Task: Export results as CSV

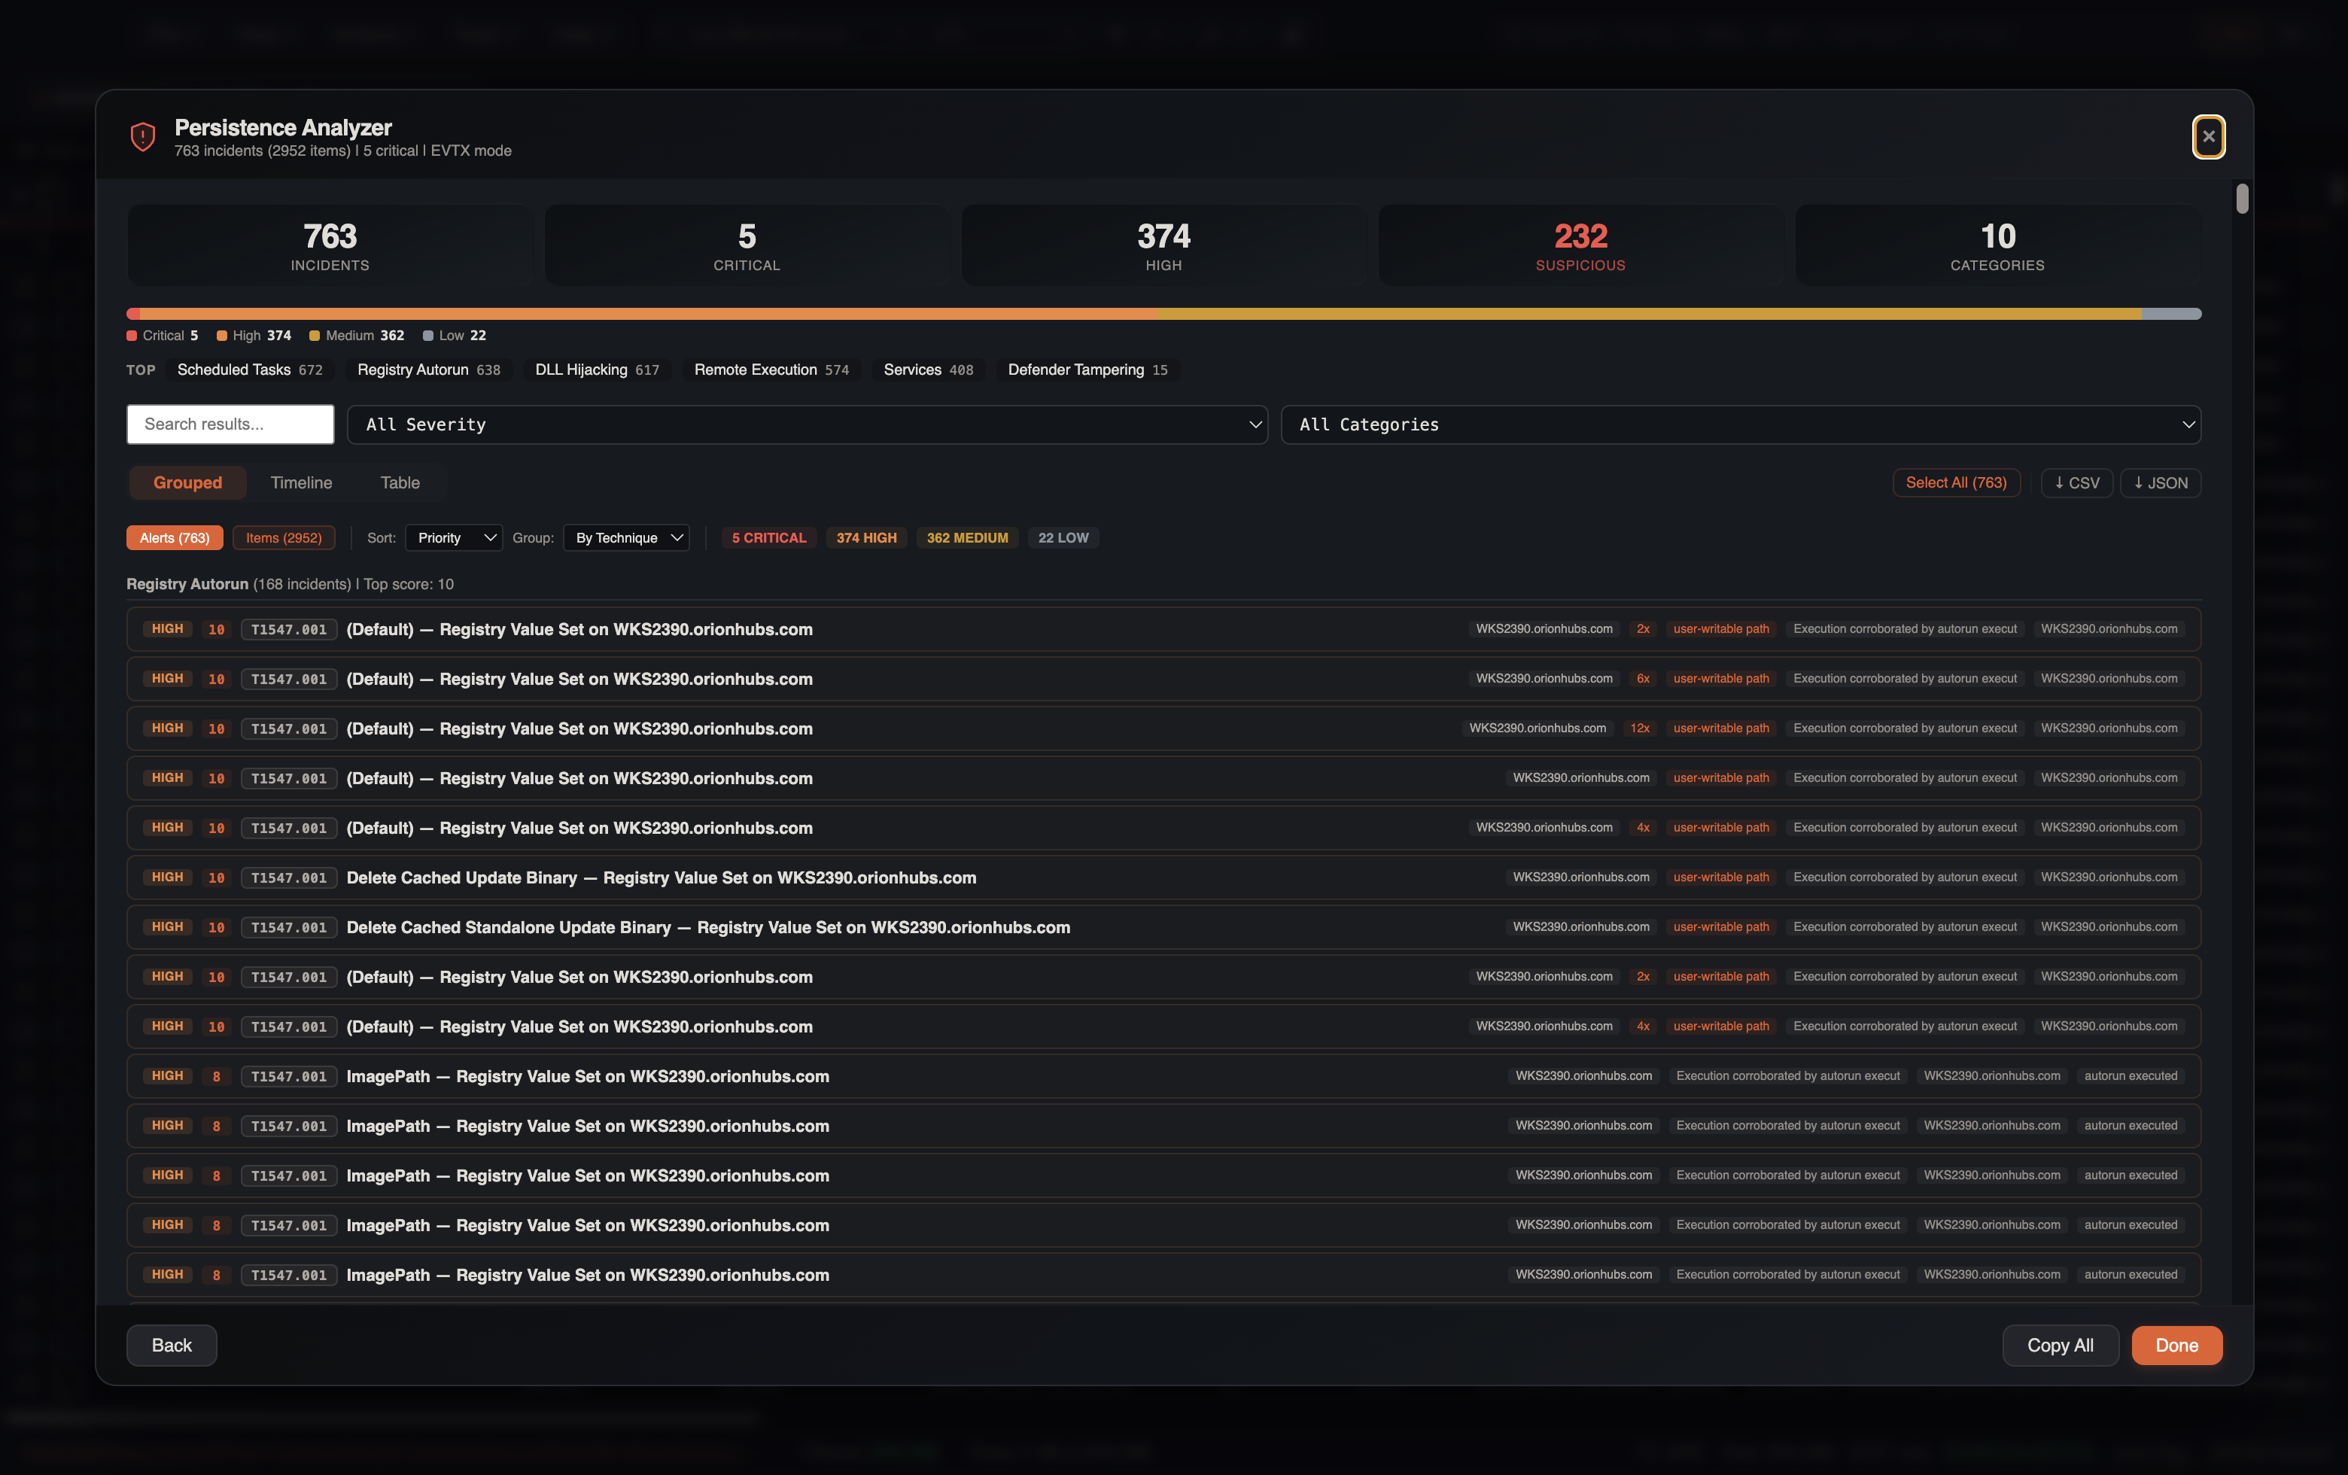Action: (2077, 482)
